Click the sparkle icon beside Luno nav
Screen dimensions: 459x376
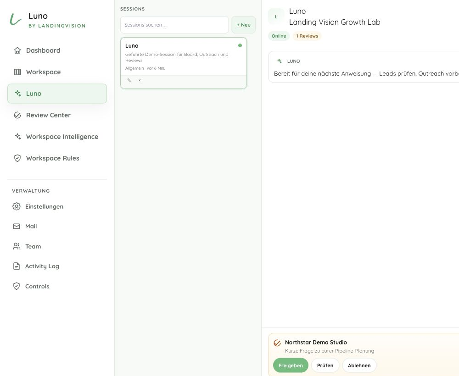click(18, 93)
